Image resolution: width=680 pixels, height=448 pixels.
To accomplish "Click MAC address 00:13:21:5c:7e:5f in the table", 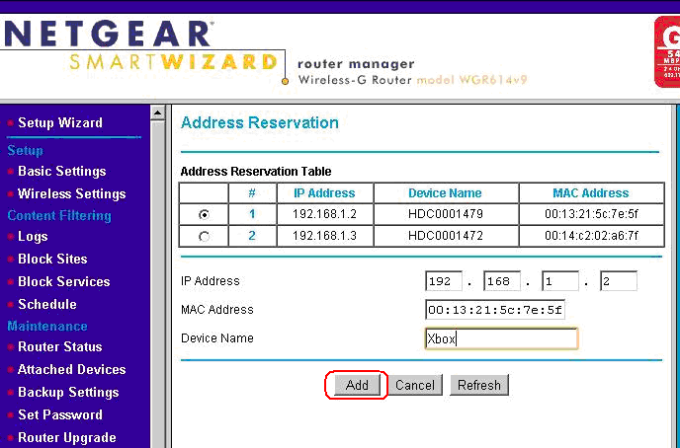I will pyautogui.click(x=591, y=214).
